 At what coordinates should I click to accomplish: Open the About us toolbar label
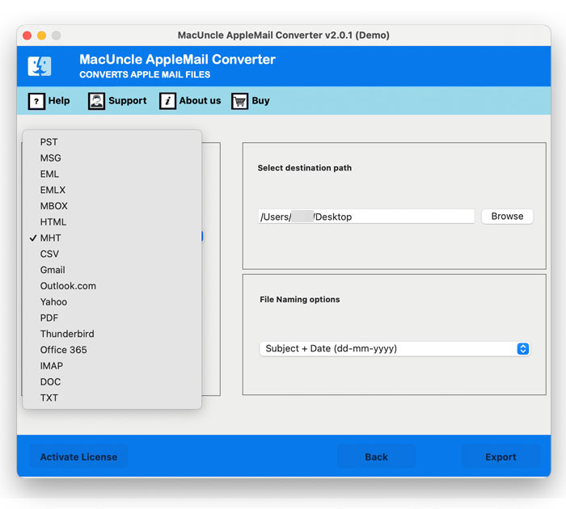[200, 101]
